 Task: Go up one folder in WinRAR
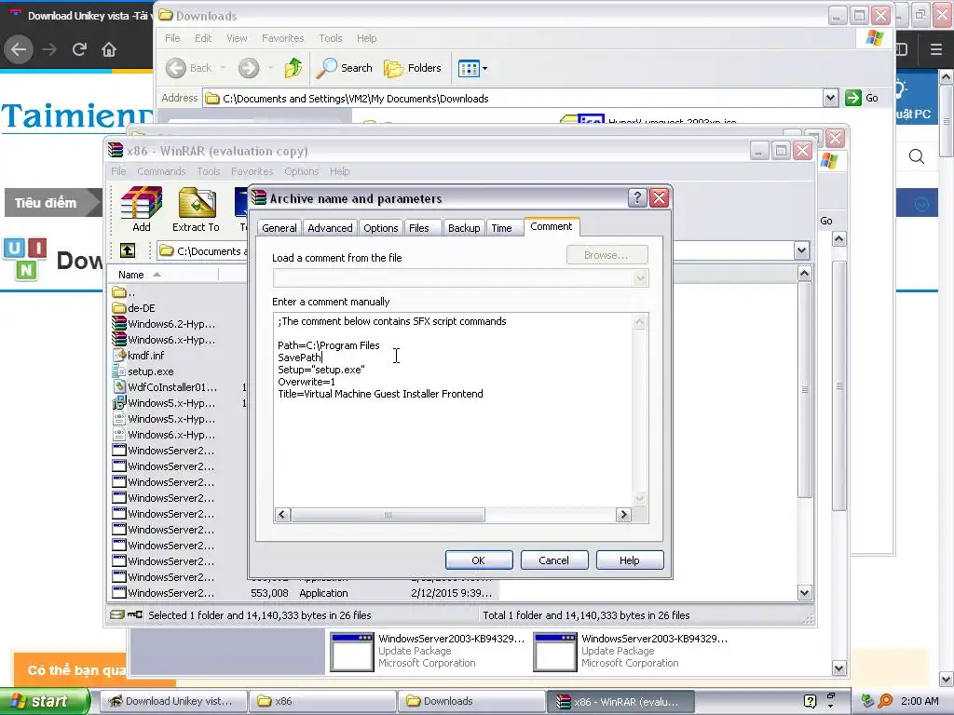click(x=128, y=250)
